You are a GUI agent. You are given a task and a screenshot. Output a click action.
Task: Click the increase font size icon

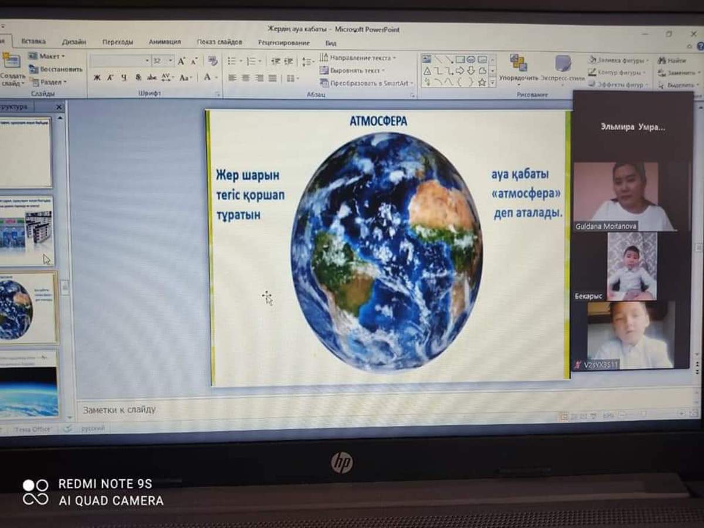pos(181,61)
